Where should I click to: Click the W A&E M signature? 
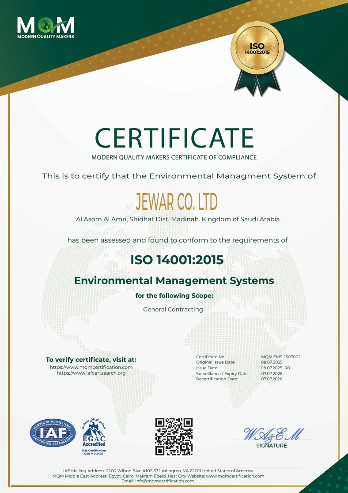273,435
